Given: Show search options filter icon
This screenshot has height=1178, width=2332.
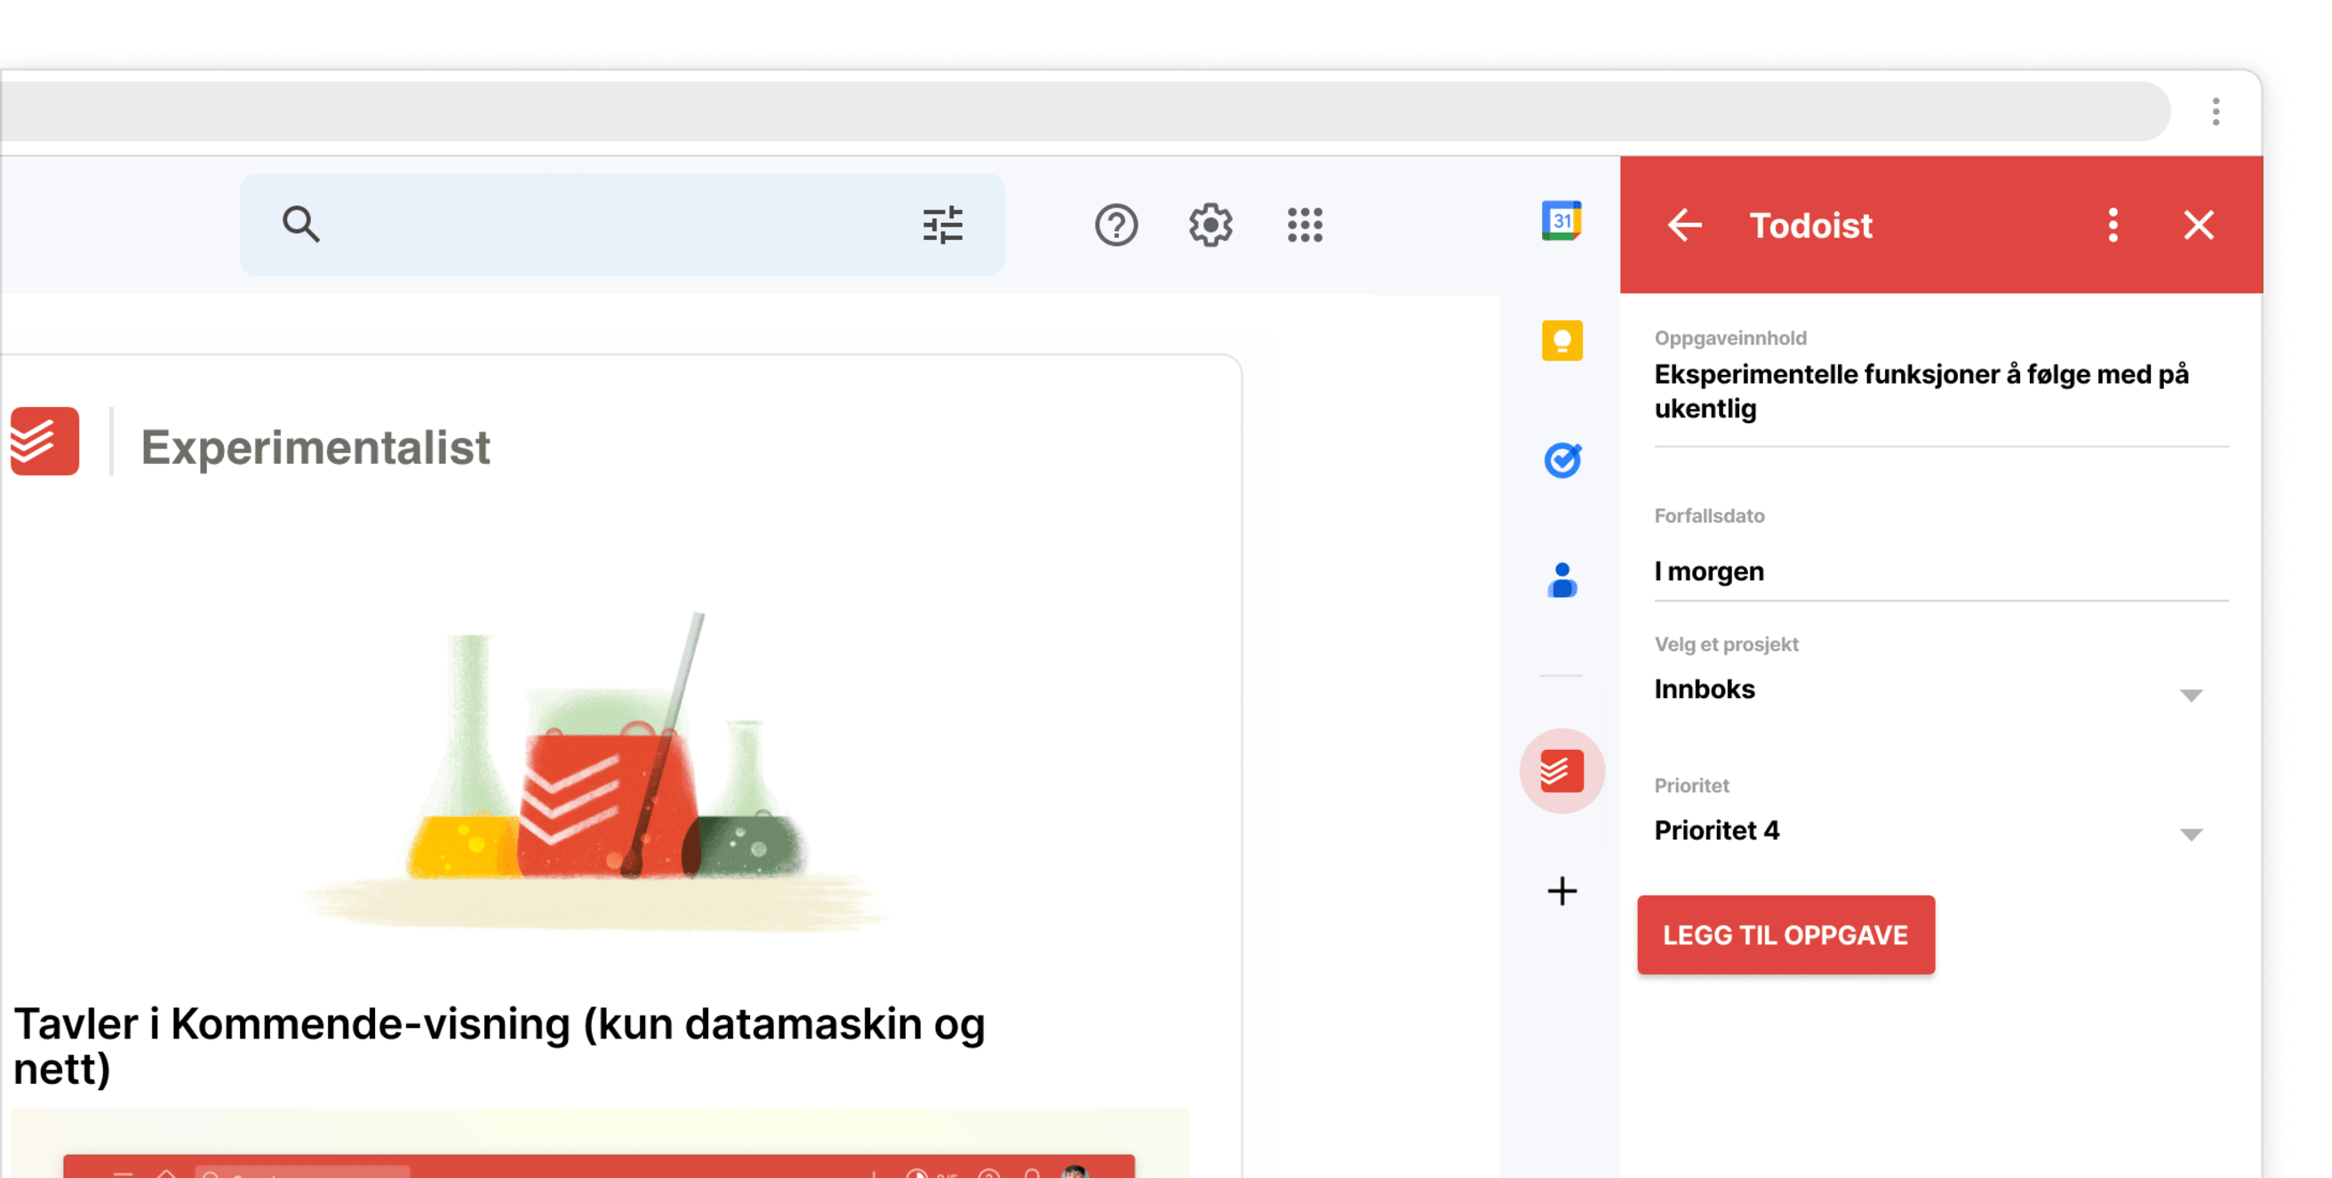Looking at the screenshot, I should [x=941, y=225].
